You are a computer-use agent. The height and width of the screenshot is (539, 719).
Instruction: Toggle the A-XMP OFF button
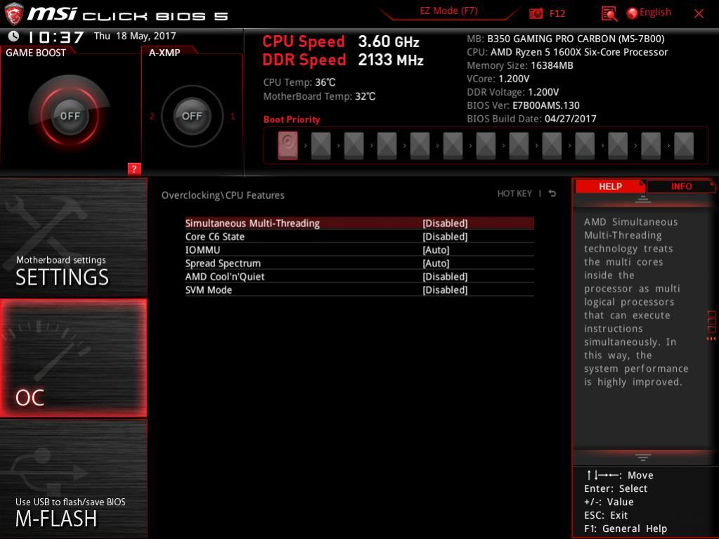tap(192, 116)
